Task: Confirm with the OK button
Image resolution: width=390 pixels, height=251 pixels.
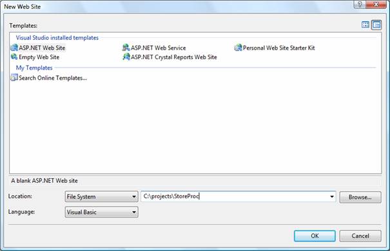Action: coord(315,236)
